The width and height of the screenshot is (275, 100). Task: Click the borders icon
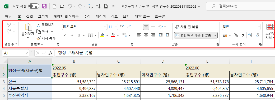90,35
